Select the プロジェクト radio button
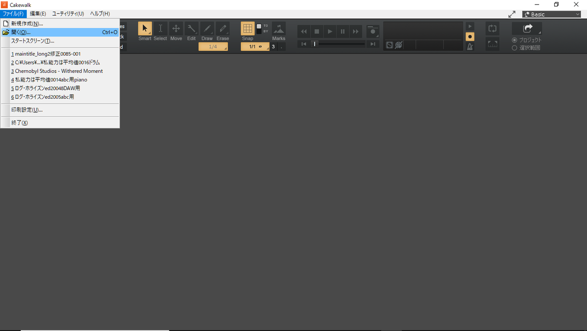Viewport: 587px width, 331px height. [514, 40]
